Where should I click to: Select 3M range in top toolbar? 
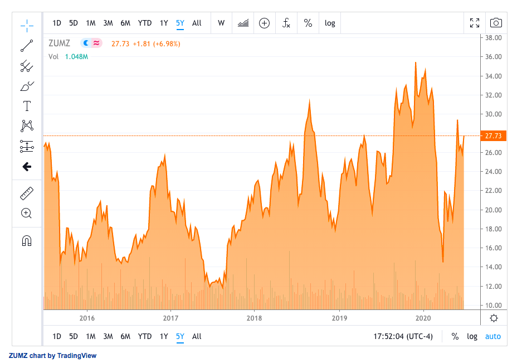[x=108, y=23]
